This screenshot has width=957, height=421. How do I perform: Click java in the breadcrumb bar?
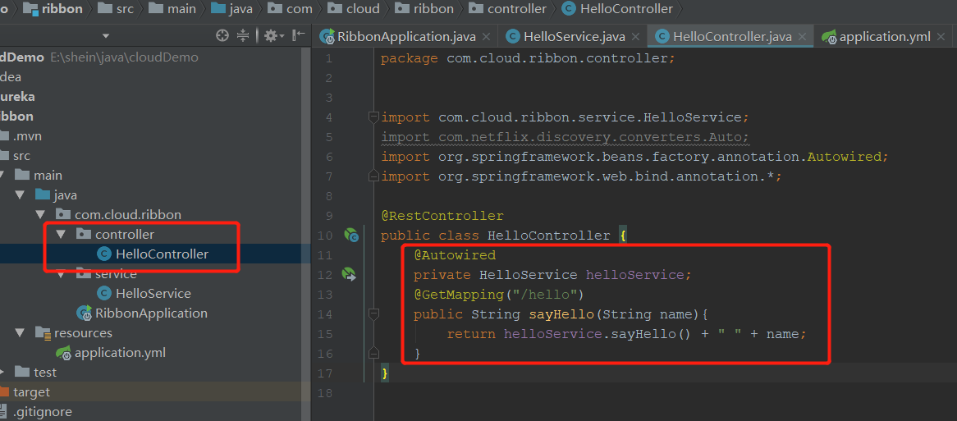(x=241, y=9)
